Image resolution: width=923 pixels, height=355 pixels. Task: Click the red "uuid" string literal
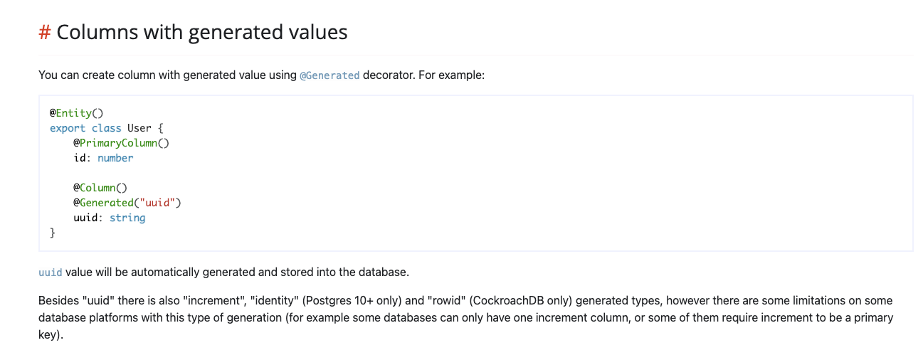[x=158, y=203]
